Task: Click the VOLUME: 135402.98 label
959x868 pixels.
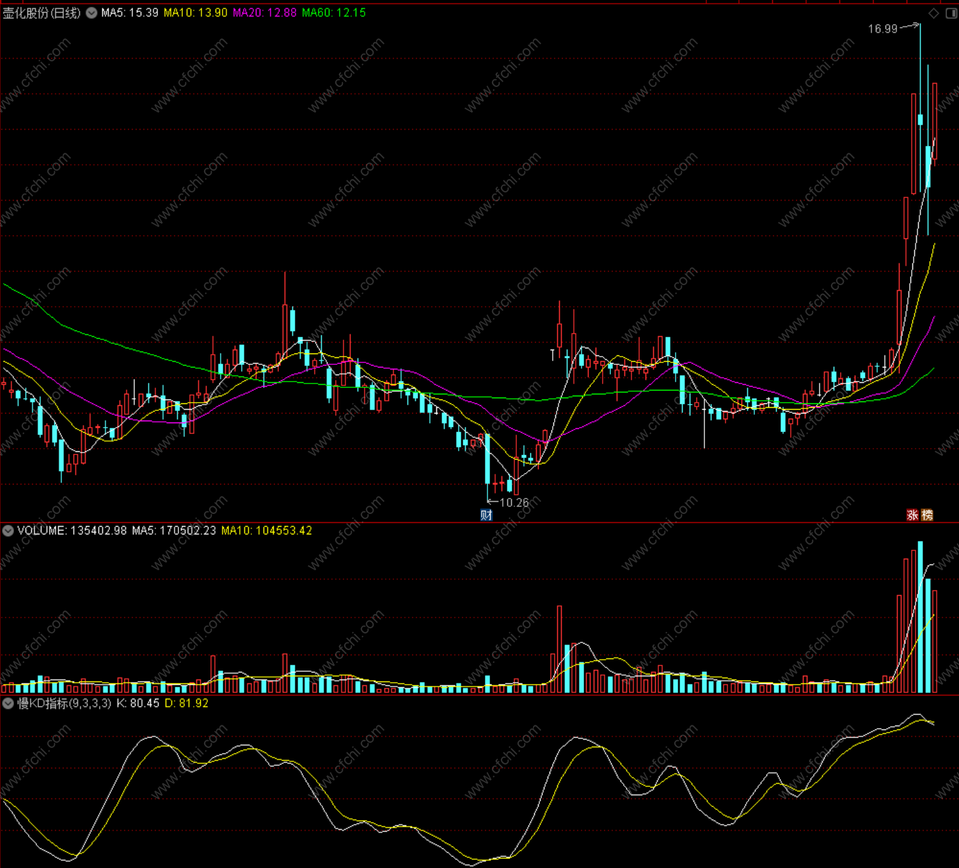Action: coord(72,531)
